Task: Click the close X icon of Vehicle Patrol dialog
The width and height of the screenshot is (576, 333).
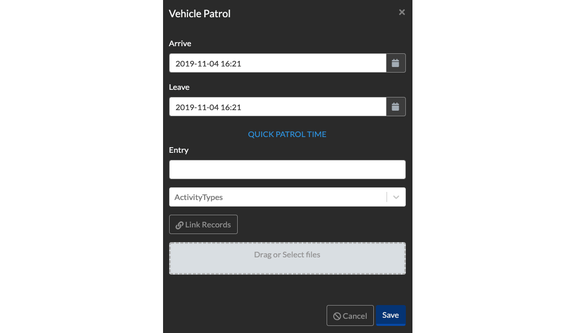Action: coord(402,12)
